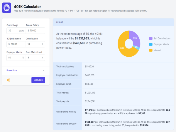Select the $63,485 value
The width and height of the screenshot is (176, 132).
point(89,84)
